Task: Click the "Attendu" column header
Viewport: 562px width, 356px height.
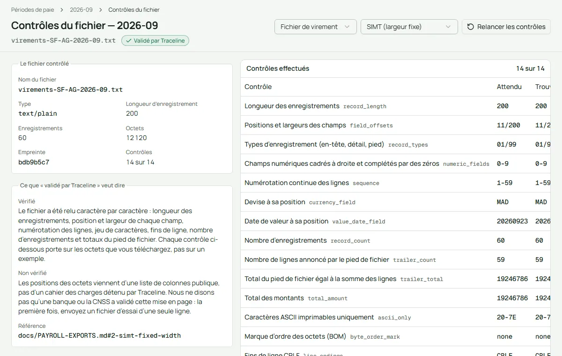Action: (x=509, y=87)
